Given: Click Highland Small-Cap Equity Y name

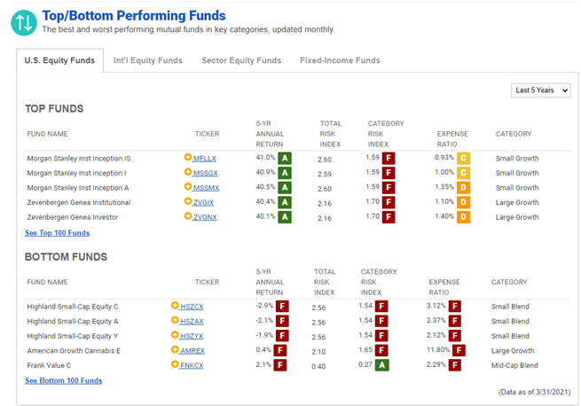Looking at the screenshot, I should (72, 336).
